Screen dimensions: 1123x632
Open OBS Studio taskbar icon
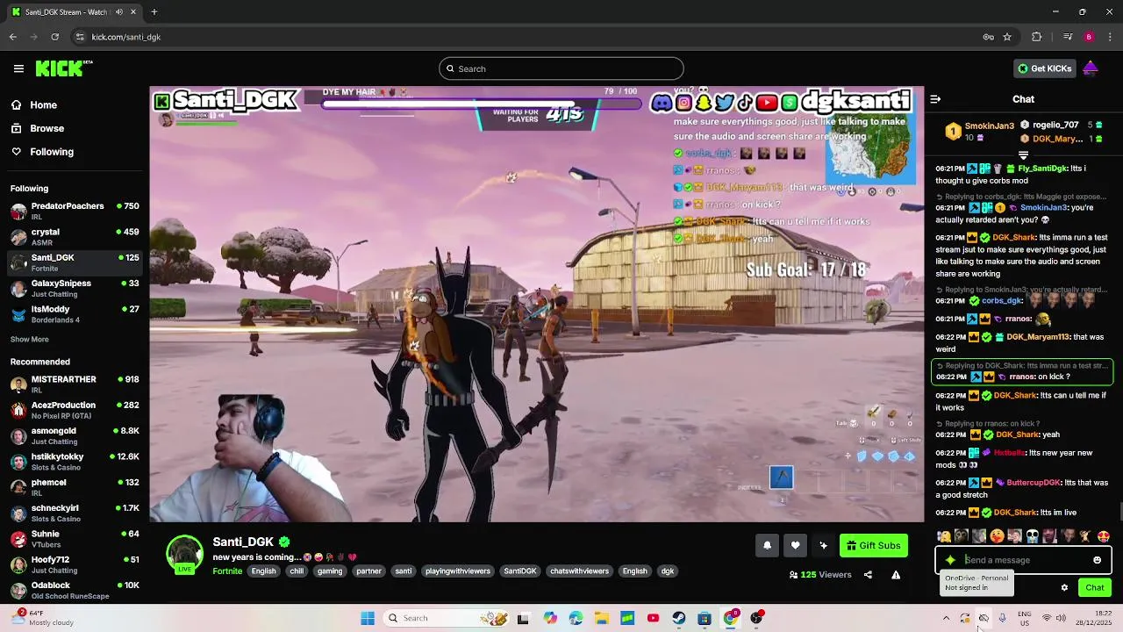[x=756, y=618]
